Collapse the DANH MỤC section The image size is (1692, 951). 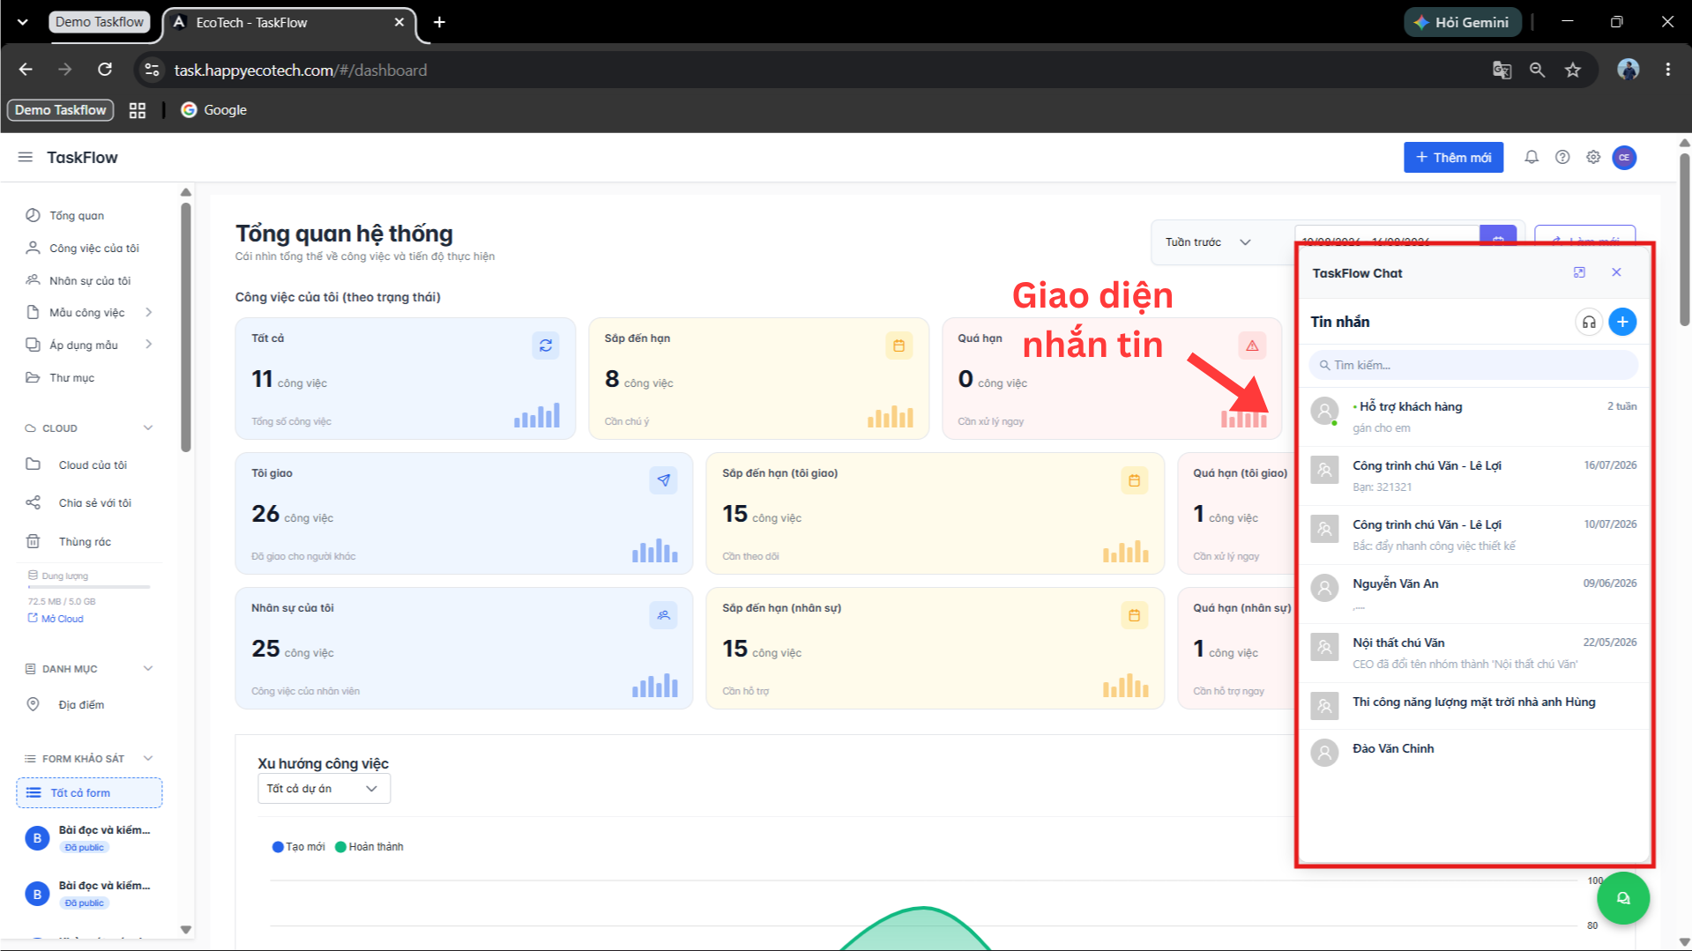pyautogui.click(x=148, y=669)
